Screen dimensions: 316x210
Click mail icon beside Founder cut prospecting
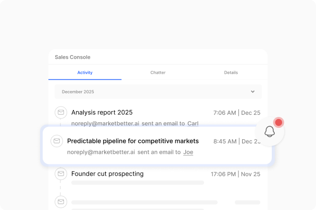(x=61, y=174)
